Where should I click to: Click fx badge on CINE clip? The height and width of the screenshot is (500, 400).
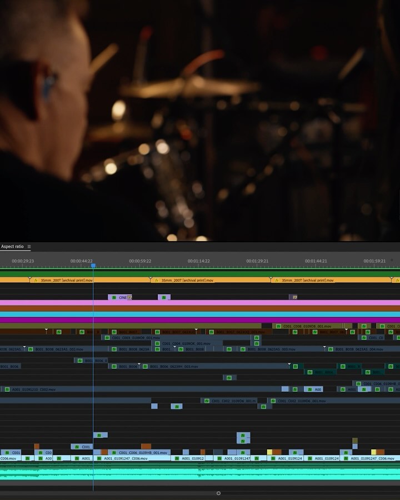114,298
